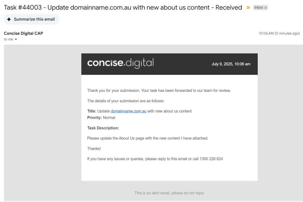Click the "Thanks!" line in the message
The image size is (303, 202).
tap(94, 148)
